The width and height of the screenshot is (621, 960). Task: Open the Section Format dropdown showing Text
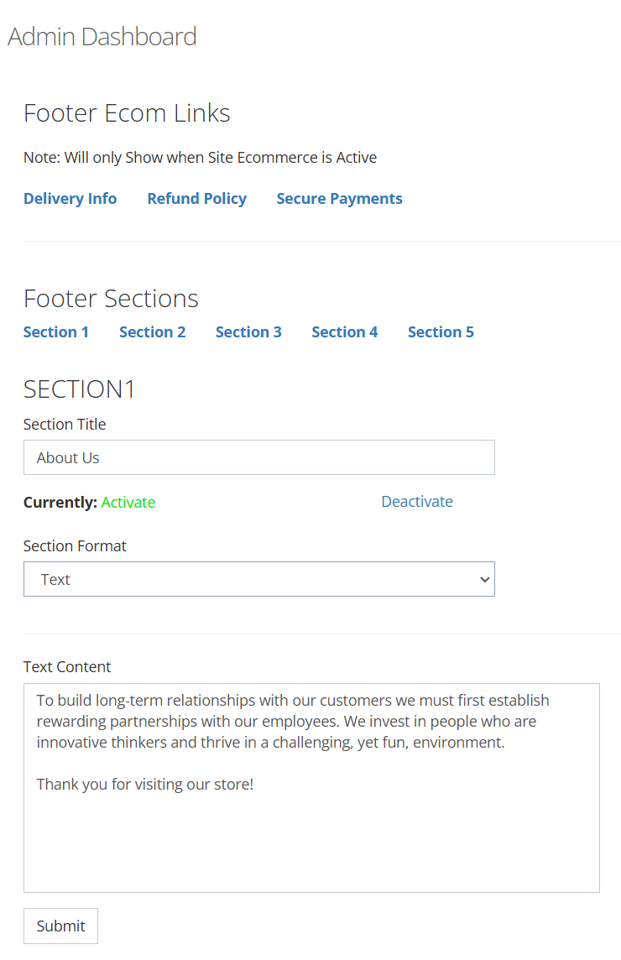[259, 579]
